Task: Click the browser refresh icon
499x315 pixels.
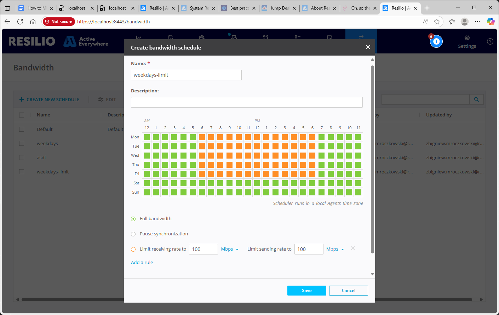Action: coord(20,22)
